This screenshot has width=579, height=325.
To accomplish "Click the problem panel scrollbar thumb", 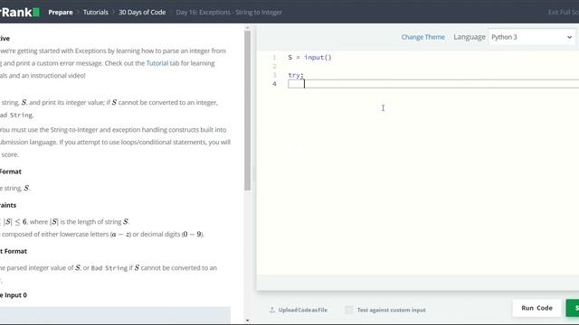I will click(x=247, y=110).
